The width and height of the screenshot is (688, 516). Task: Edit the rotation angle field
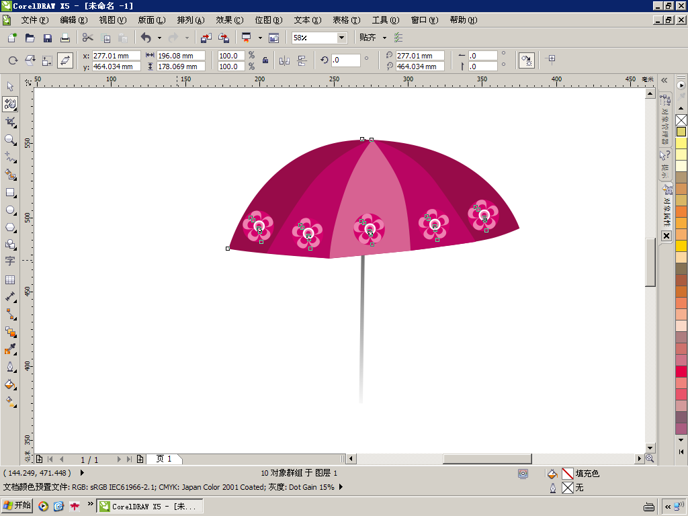(x=345, y=60)
